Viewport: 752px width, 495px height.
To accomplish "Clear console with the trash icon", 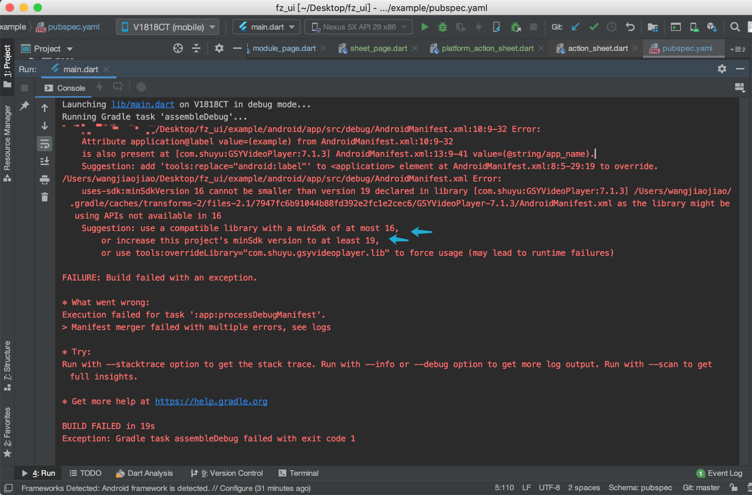I will [x=45, y=197].
